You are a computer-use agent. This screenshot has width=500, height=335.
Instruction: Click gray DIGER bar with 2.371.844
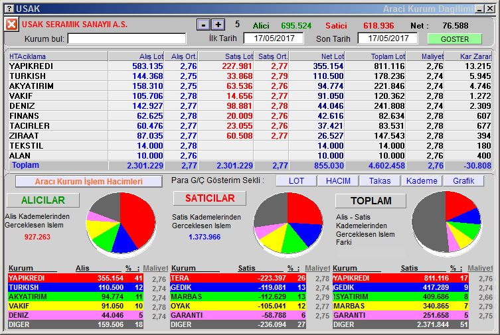(x=400, y=324)
